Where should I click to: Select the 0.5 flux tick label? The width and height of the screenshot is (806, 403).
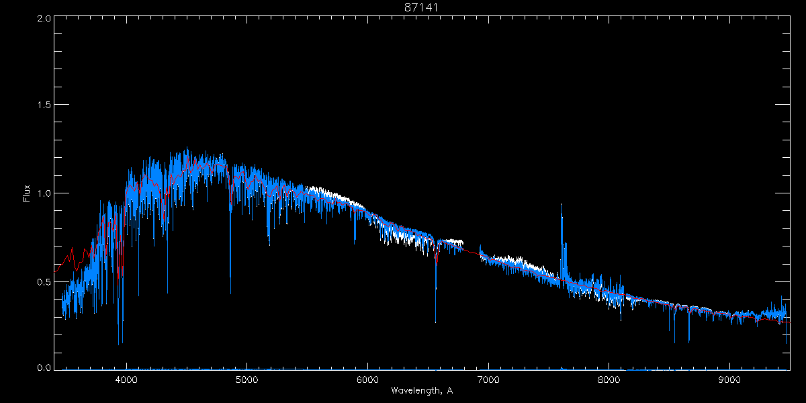click(43, 281)
